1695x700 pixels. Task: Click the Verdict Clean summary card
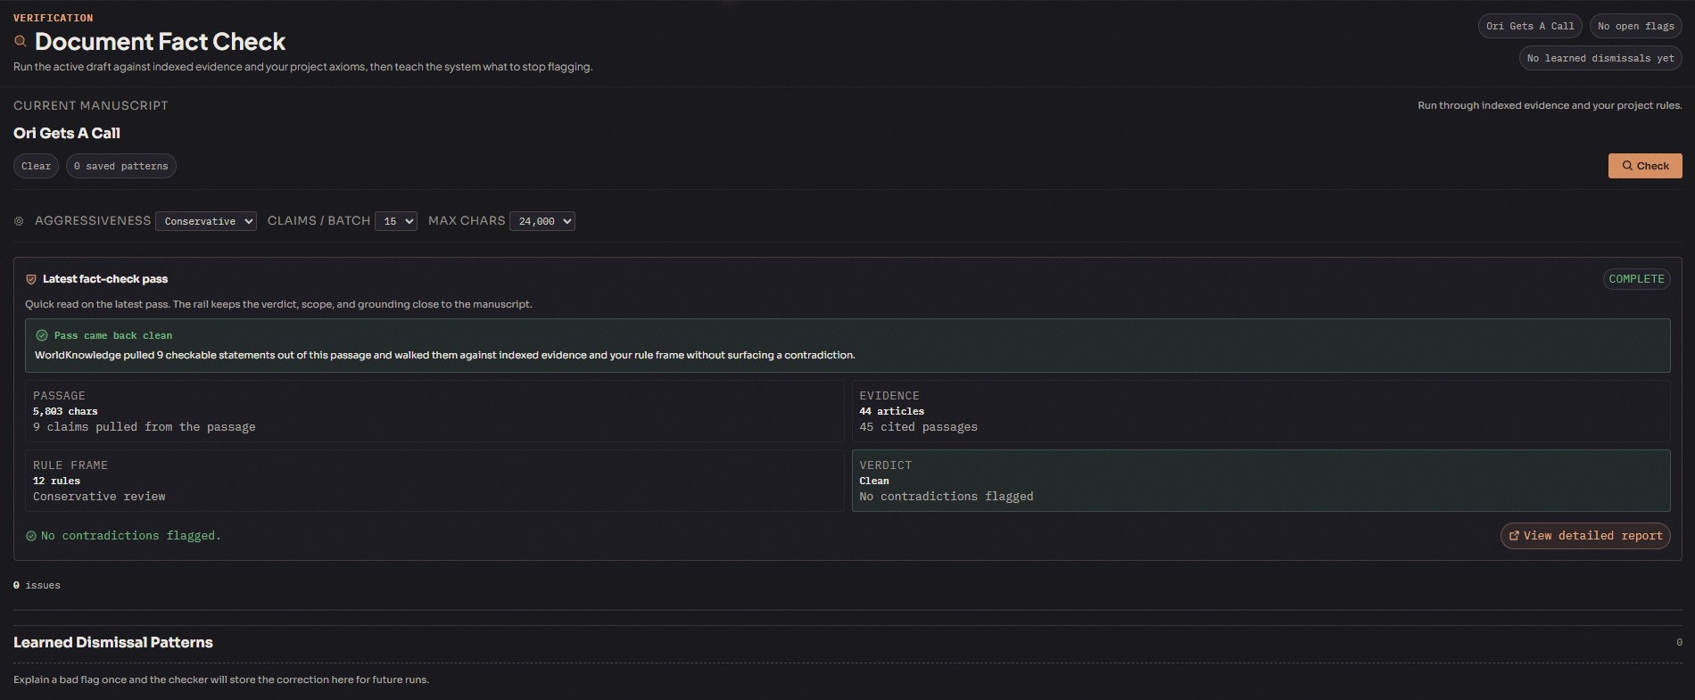pos(1261,481)
